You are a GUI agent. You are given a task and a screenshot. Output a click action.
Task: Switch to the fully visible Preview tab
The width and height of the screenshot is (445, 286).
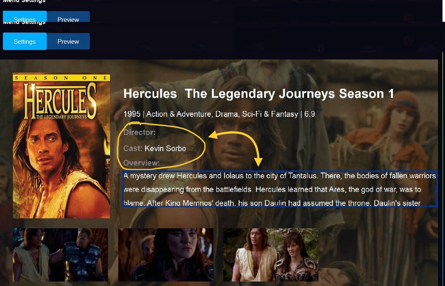pos(68,41)
